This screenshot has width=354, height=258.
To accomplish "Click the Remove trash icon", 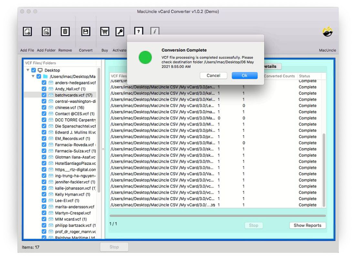I will coord(65,32).
